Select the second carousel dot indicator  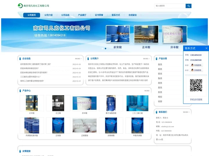point(105,49)
